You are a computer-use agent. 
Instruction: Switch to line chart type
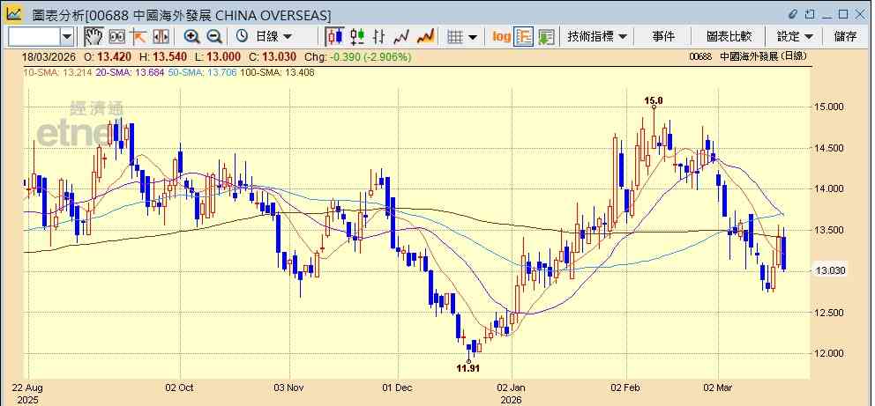[401, 37]
